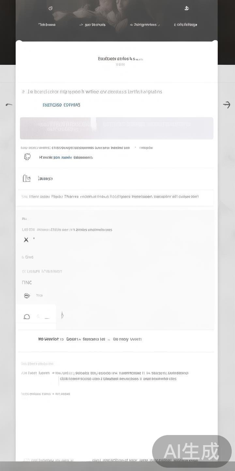
Task: Click the small glyph right of white box
Action: point(62,315)
